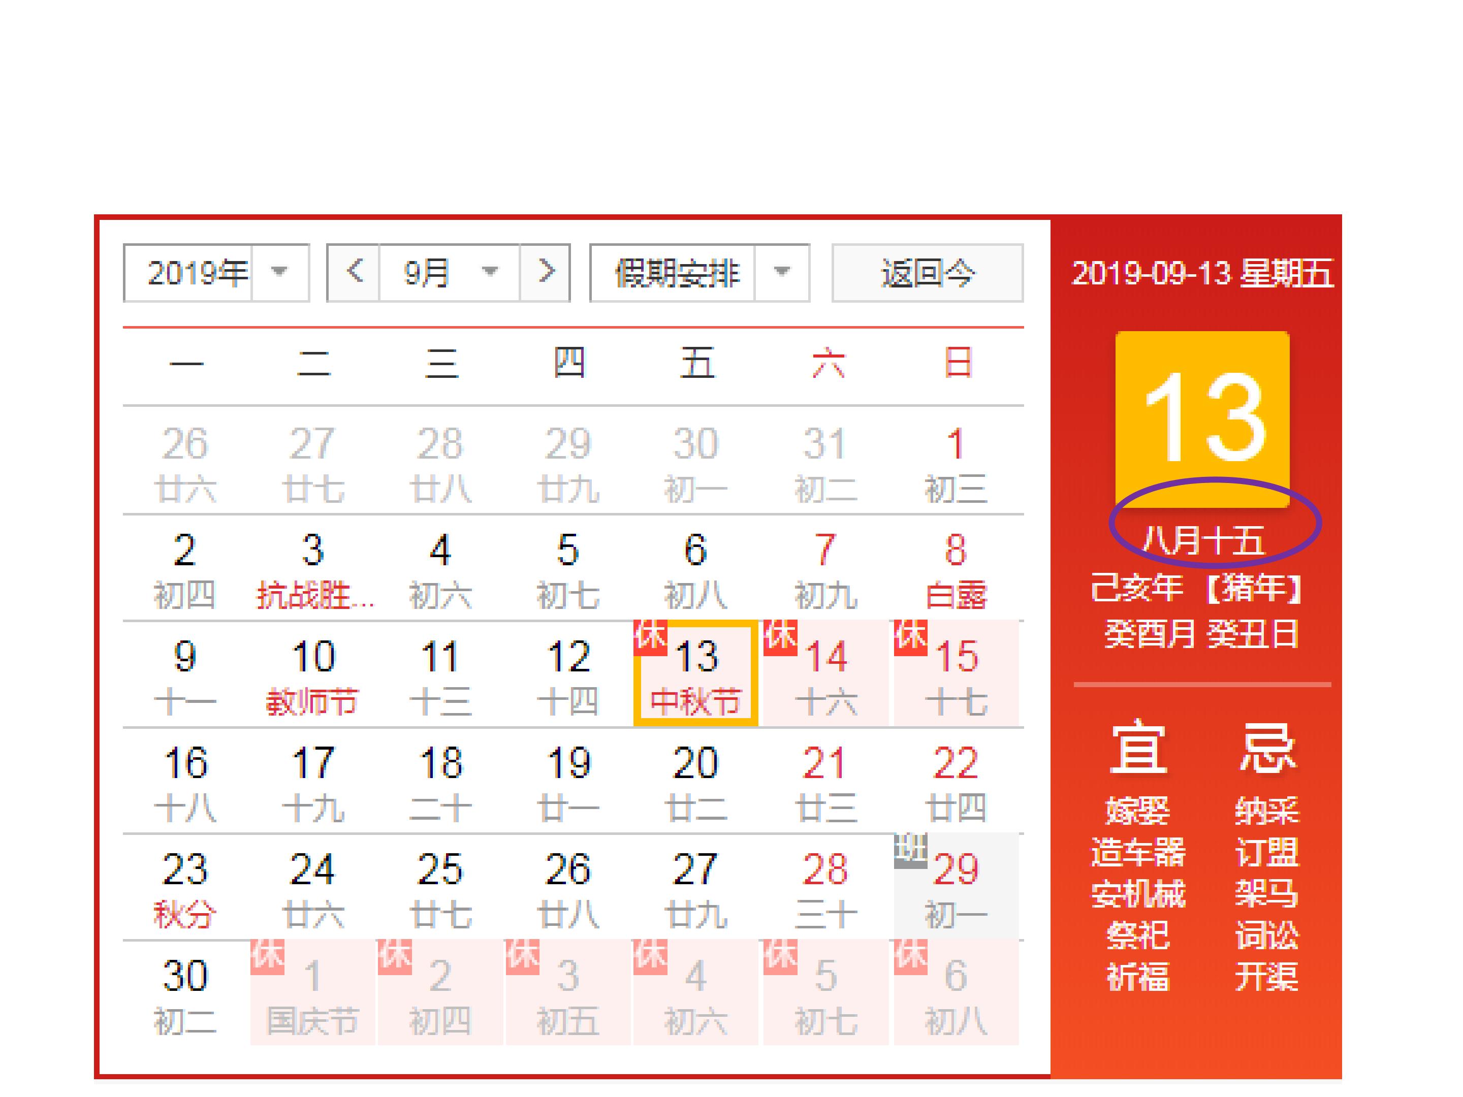The image size is (1463, 1097).
Task: Expand the 9月 month dropdown
Action: pyautogui.click(x=450, y=272)
